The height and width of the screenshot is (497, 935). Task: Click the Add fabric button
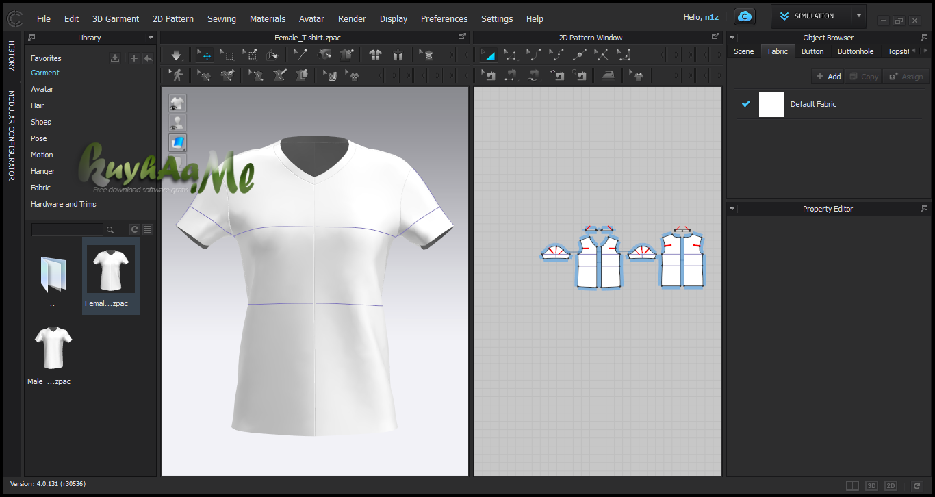[x=828, y=77]
